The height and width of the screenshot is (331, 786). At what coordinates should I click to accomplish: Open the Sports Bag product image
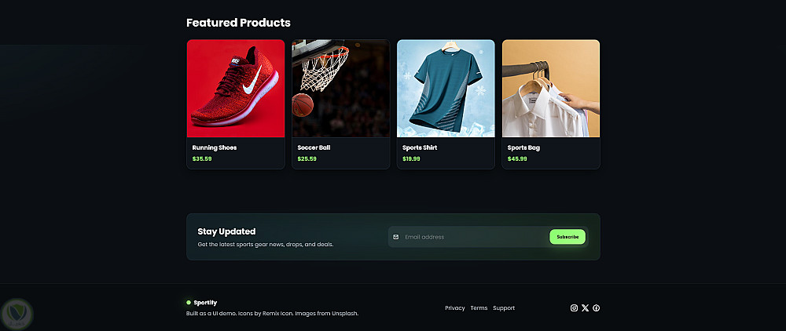tap(551, 89)
